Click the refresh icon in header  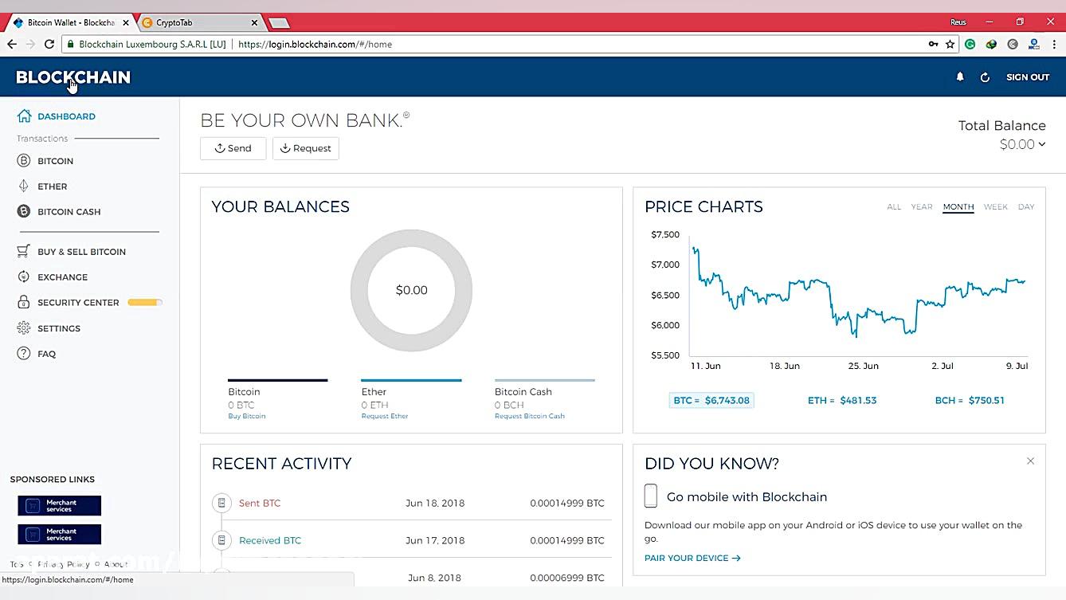coord(985,77)
